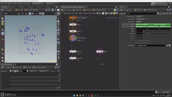Open the Primitive Type Polygon dropdown
This screenshot has width=172, height=97.
click(141, 16)
